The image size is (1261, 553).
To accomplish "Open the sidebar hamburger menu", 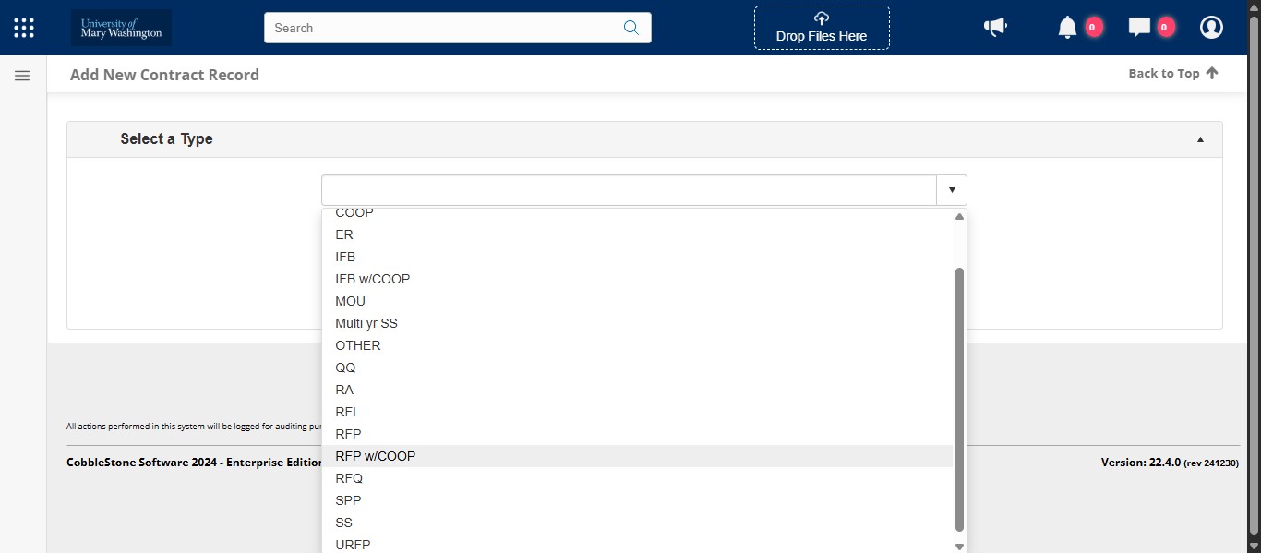I will click(x=22, y=75).
